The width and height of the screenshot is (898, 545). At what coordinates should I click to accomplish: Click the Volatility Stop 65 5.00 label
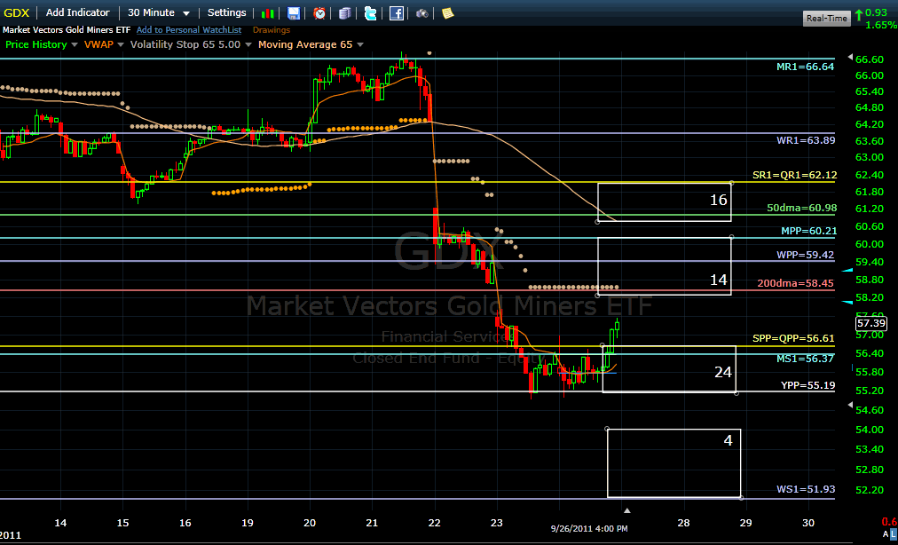point(185,44)
